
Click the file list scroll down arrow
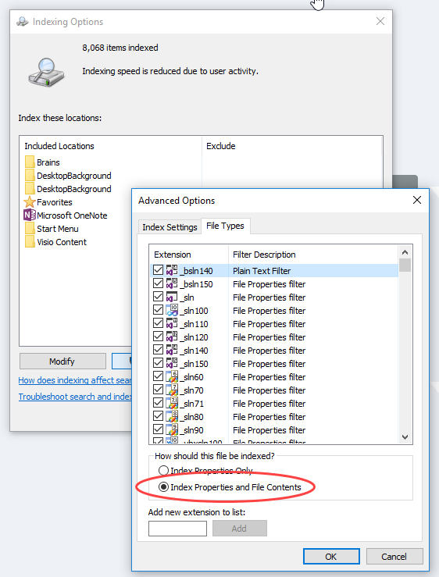405,437
